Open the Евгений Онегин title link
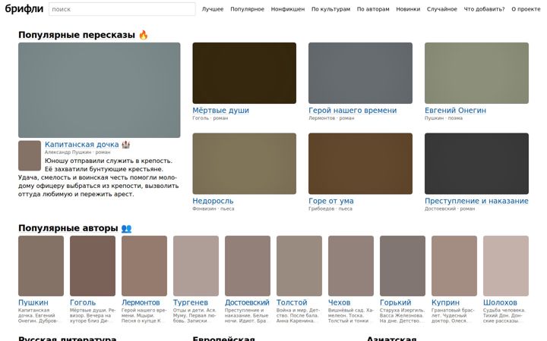The image size is (547, 341). (x=455, y=111)
